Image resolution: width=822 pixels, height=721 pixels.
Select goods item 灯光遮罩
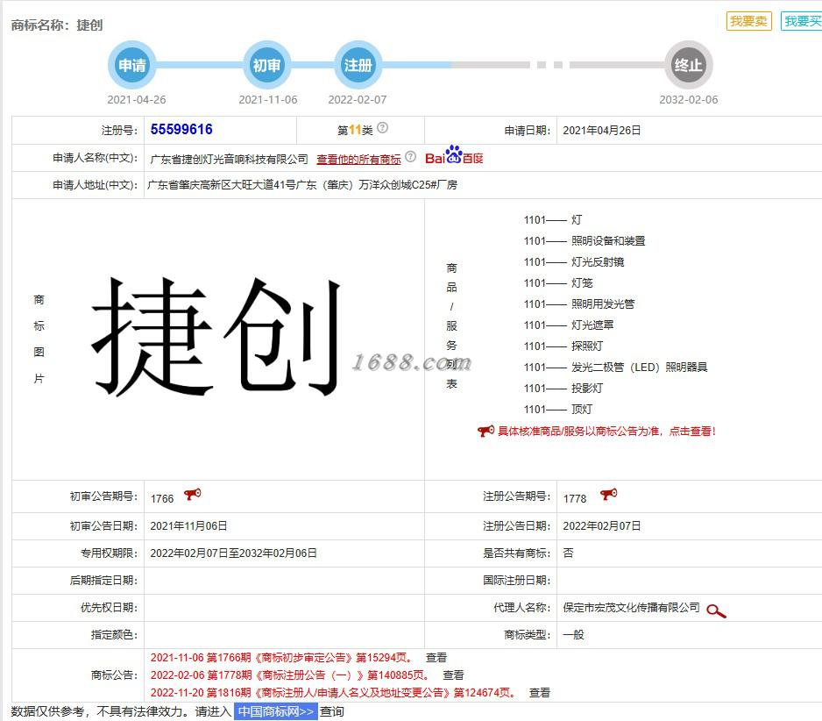[592, 325]
